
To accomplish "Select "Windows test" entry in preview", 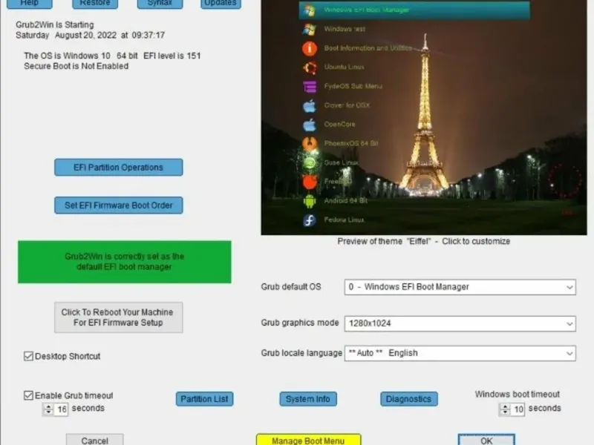I will coord(345,29).
